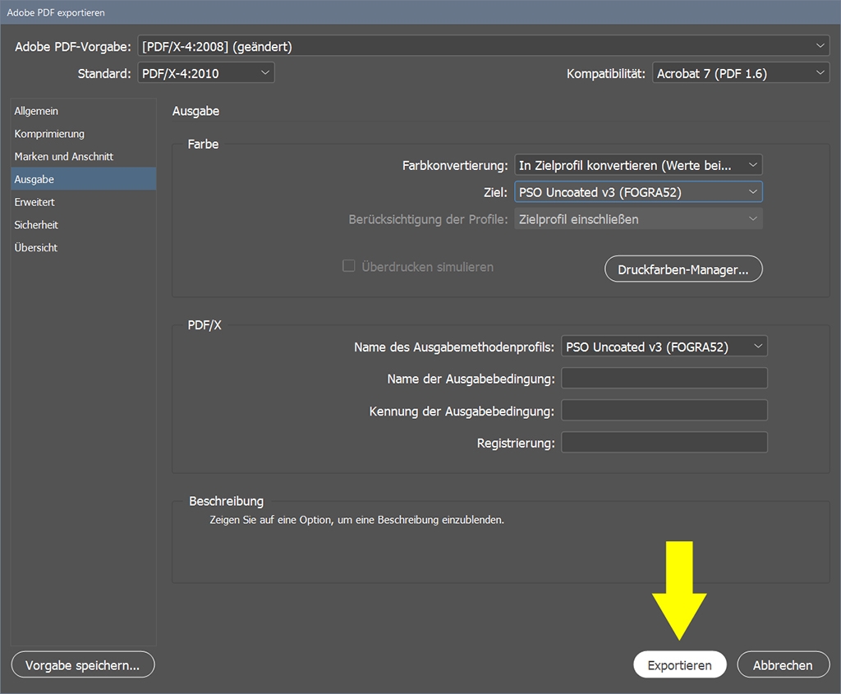Open the Ziel PSO Uncoated v3 dropdown
The width and height of the screenshot is (841, 694).
(x=638, y=192)
